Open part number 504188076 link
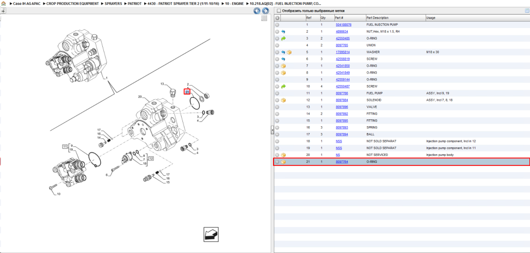Image resolution: width=530 pixels, height=253 pixels. (x=343, y=25)
